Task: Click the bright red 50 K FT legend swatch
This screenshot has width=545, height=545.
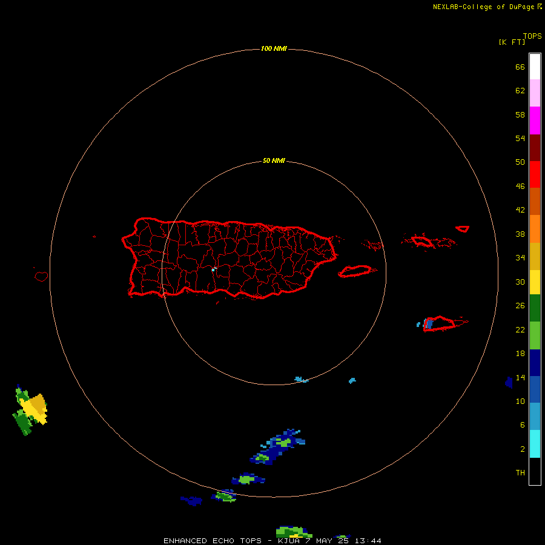Action: point(535,174)
